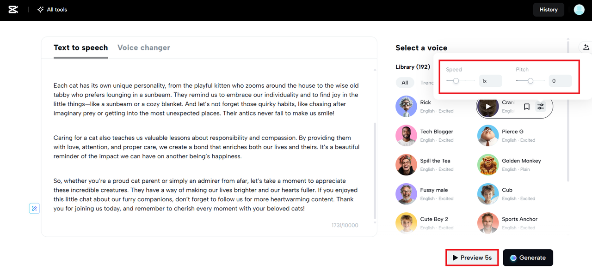Click the custom voice icon at top right
Image resolution: width=592 pixels, height=276 pixels.
586,48
